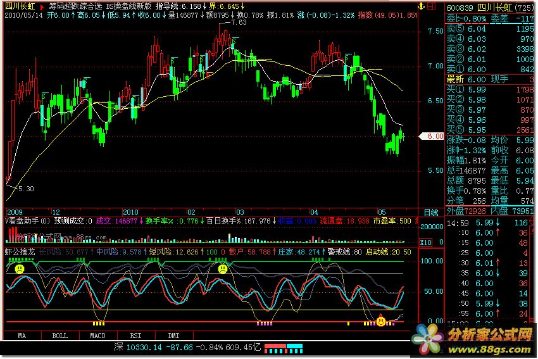Click the 日线 period selector
Image resolution: width=538 pixels, height=359 pixels.
[430, 211]
